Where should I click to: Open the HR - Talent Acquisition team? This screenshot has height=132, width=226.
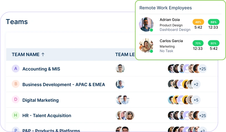(47, 116)
